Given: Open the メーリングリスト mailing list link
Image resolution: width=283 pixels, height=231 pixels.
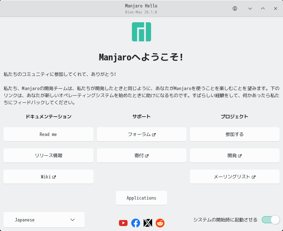Looking at the screenshot, I should pos(235,177).
